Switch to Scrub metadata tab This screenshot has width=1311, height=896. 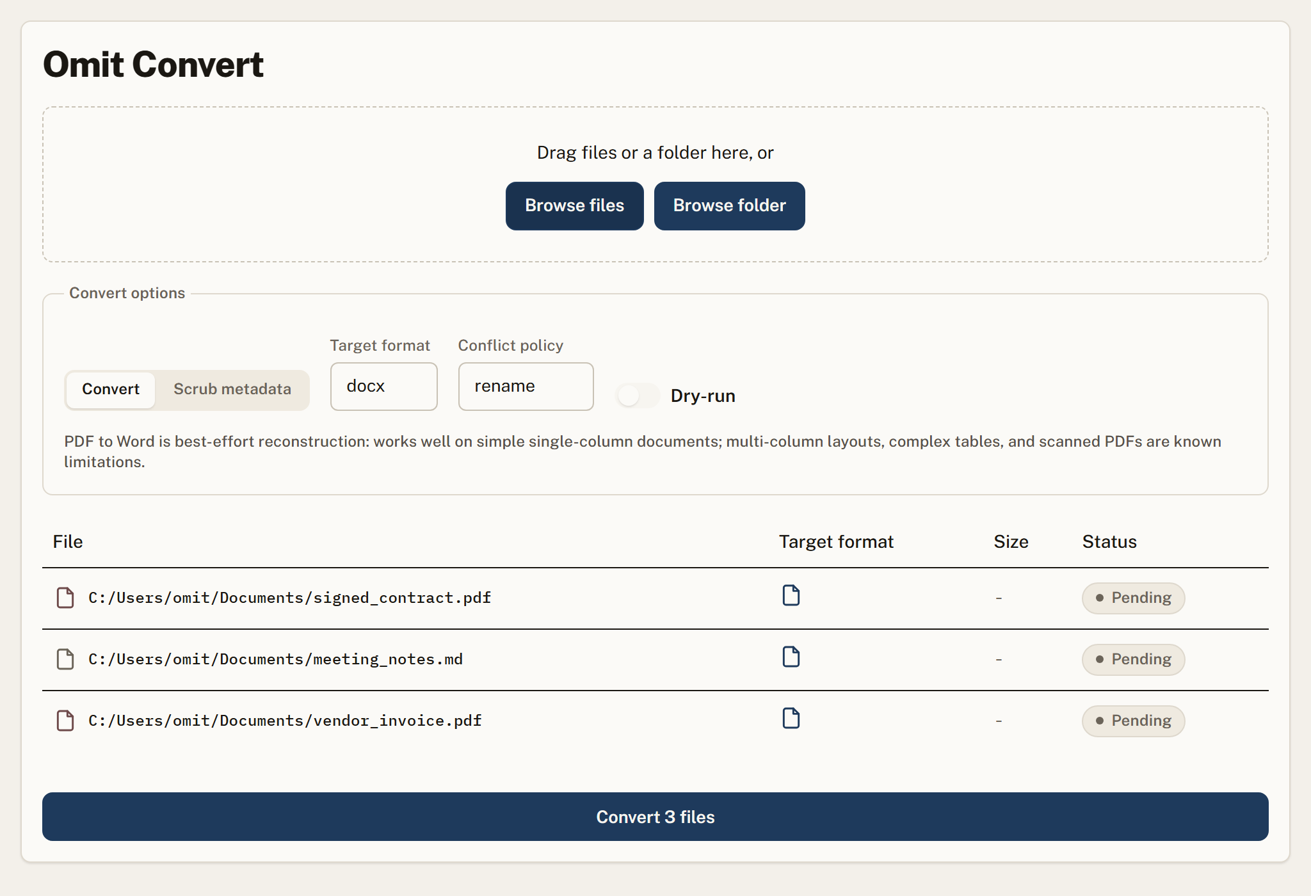point(232,390)
